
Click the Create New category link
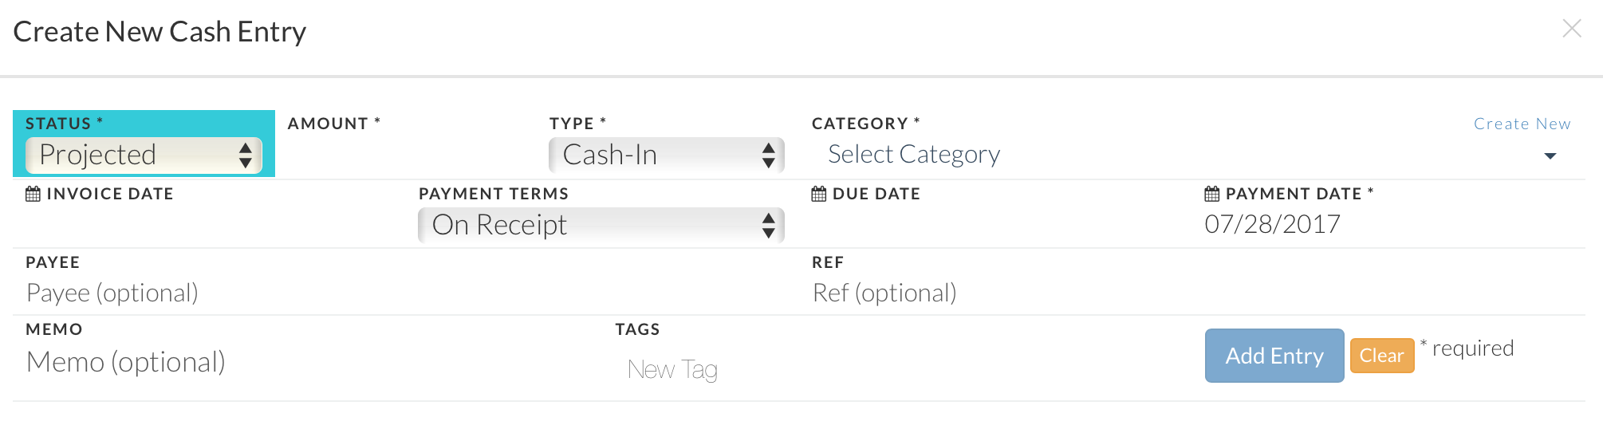point(1522,124)
